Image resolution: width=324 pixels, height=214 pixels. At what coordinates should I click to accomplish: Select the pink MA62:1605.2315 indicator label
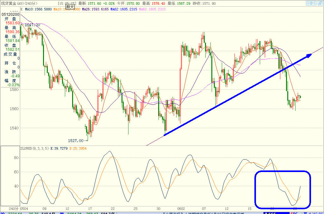(x=152, y=9)
